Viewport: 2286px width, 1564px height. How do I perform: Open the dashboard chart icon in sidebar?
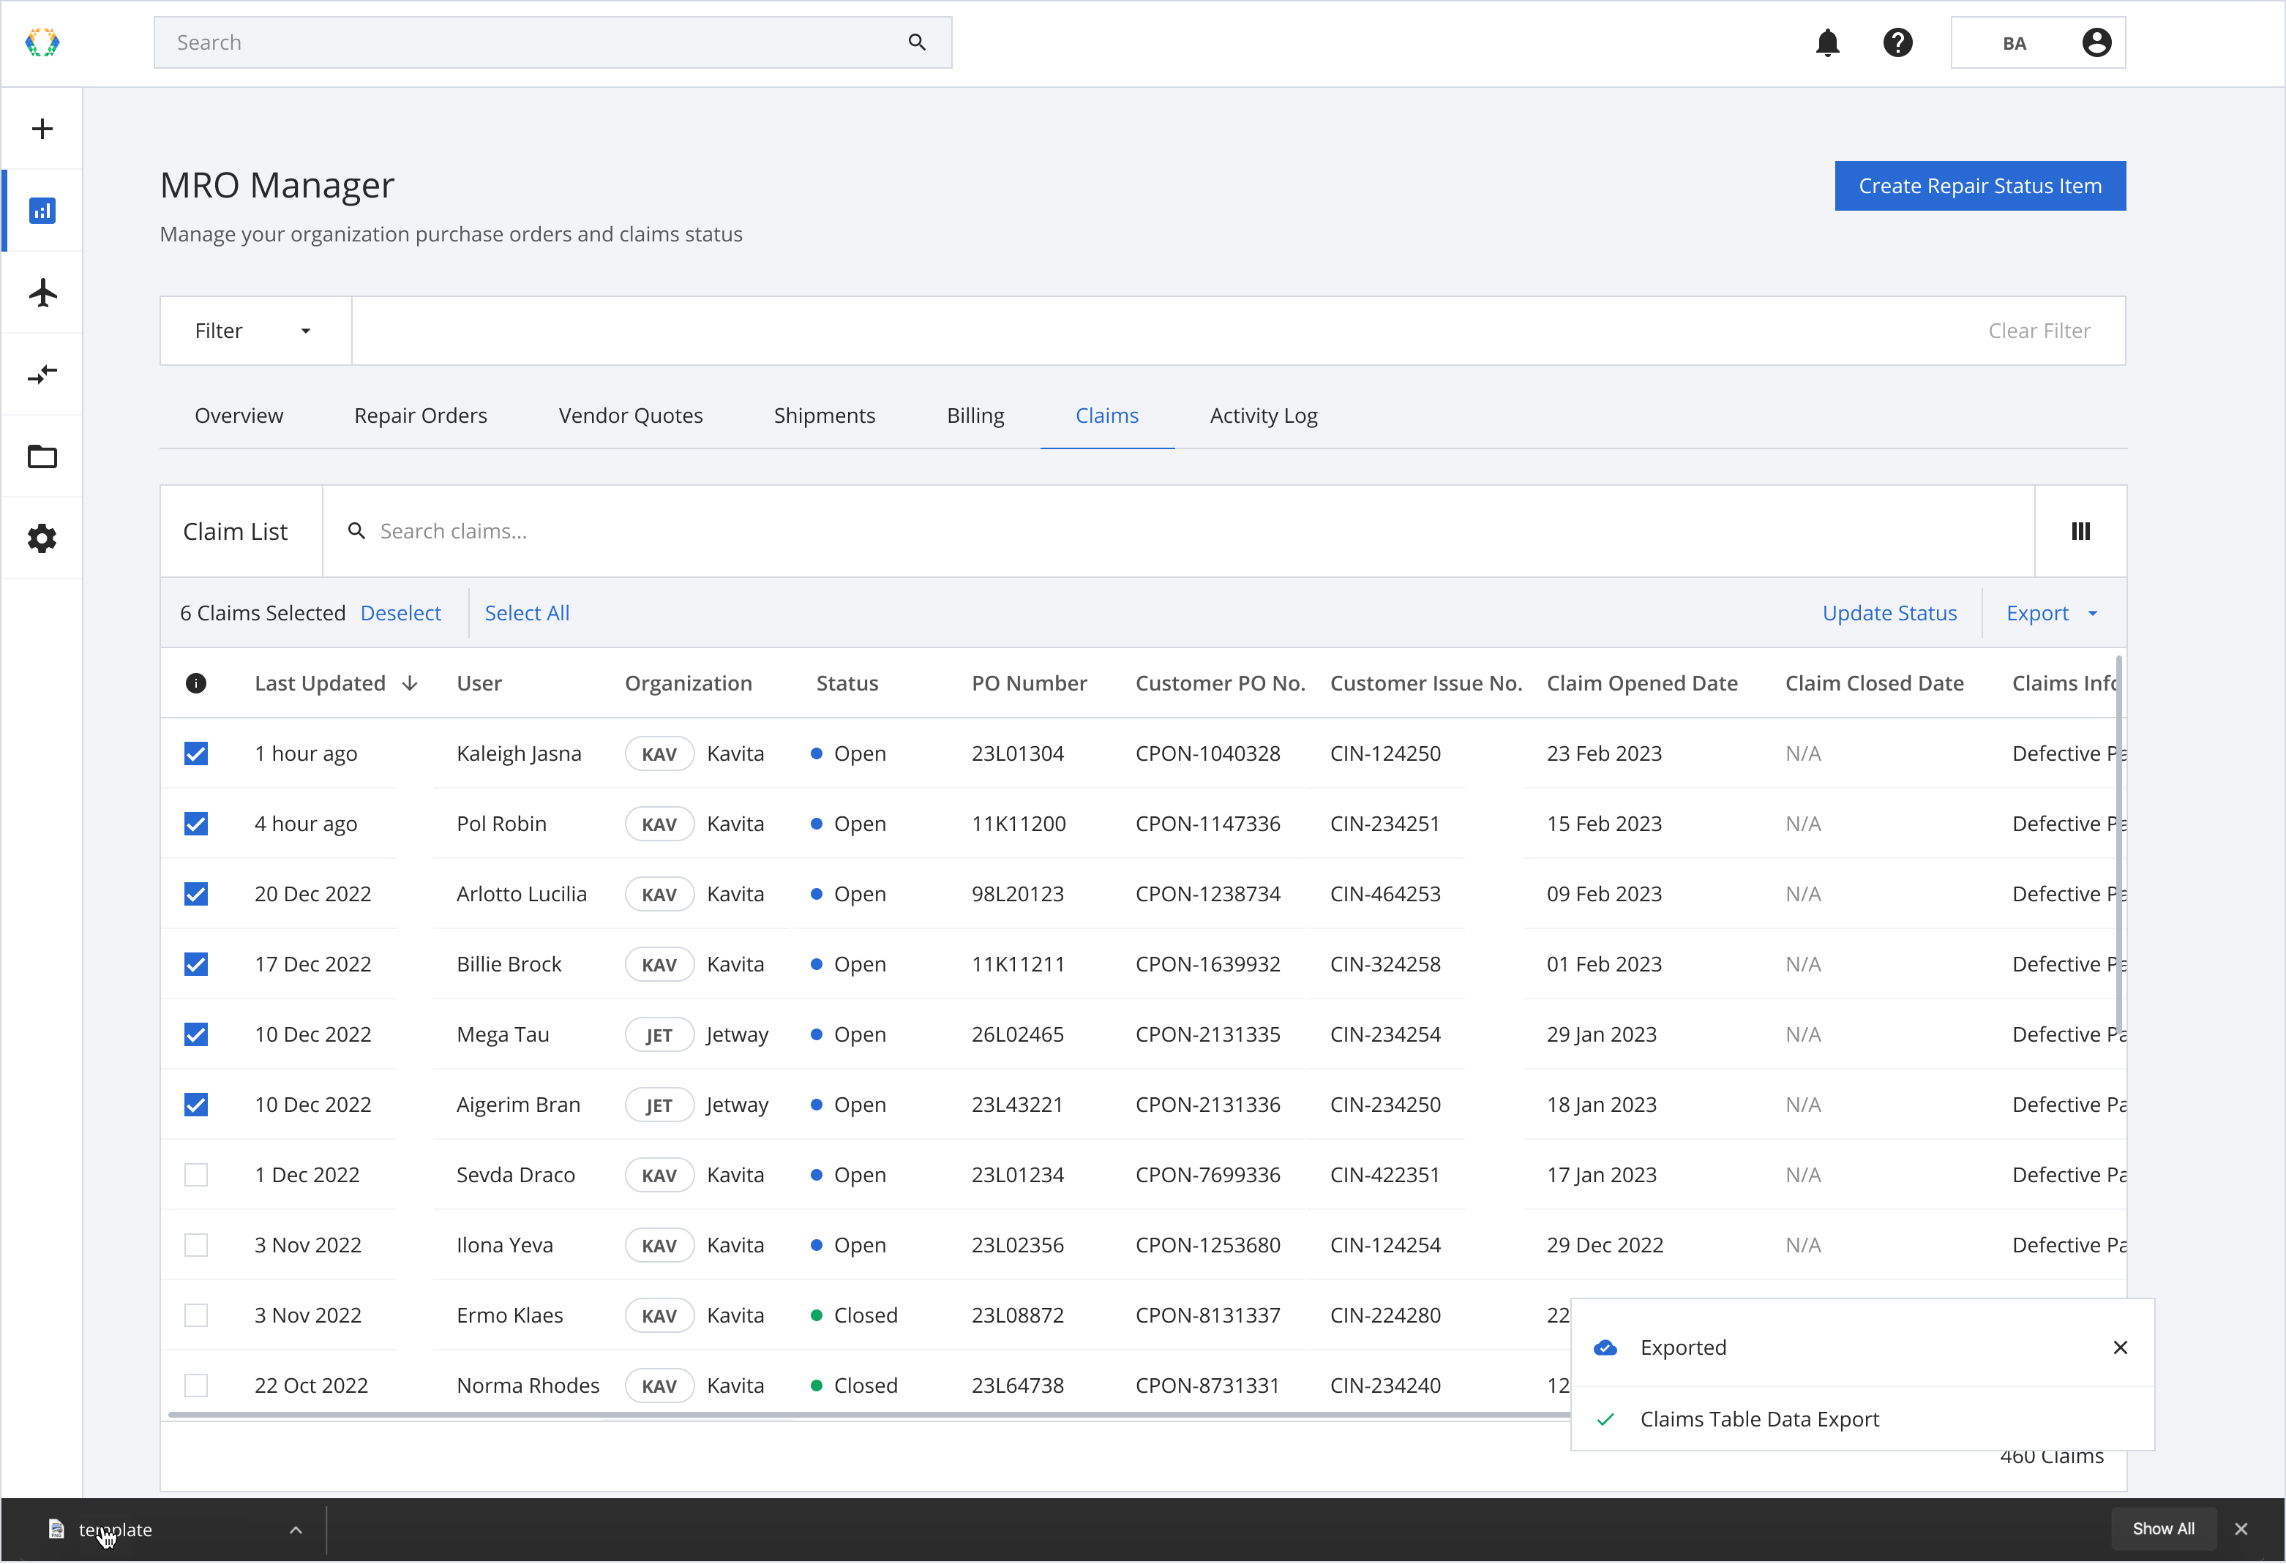(42, 211)
